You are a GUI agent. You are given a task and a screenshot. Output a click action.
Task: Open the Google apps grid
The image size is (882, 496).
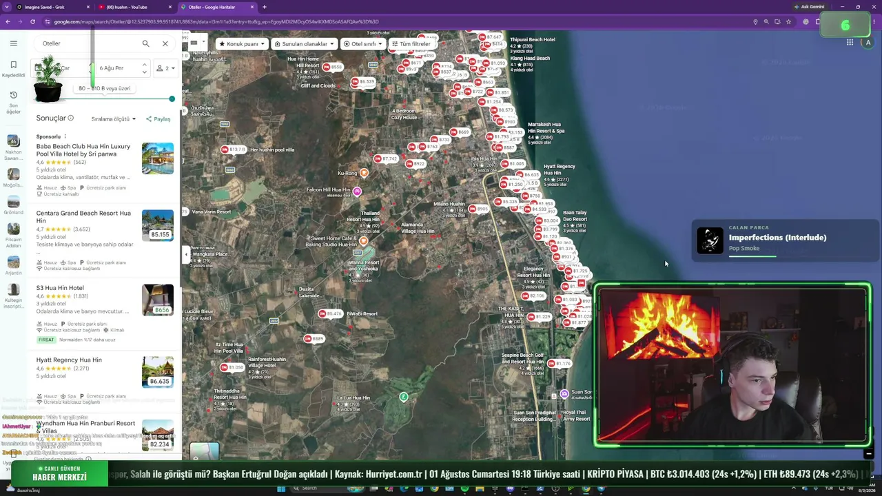click(850, 43)
